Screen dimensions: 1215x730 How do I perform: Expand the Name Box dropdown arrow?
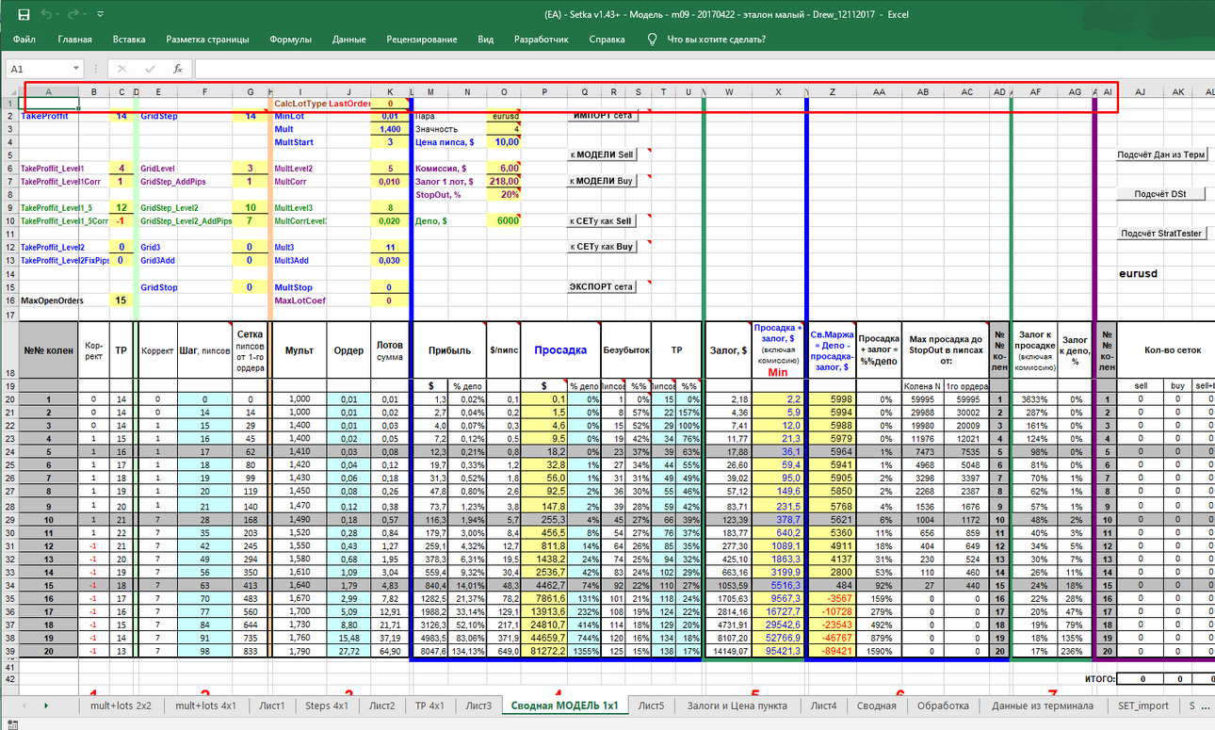click(x=77, y=69)
